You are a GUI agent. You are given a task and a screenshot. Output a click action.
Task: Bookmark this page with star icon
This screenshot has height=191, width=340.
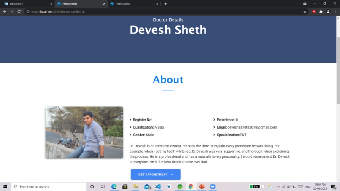click(x=305, y=12)
